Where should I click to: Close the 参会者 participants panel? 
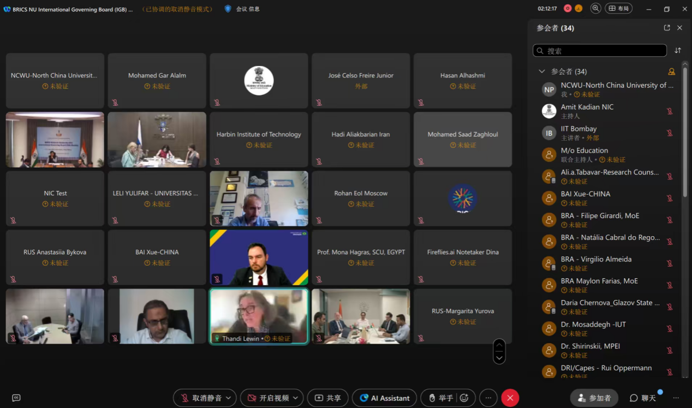point(679,28)
